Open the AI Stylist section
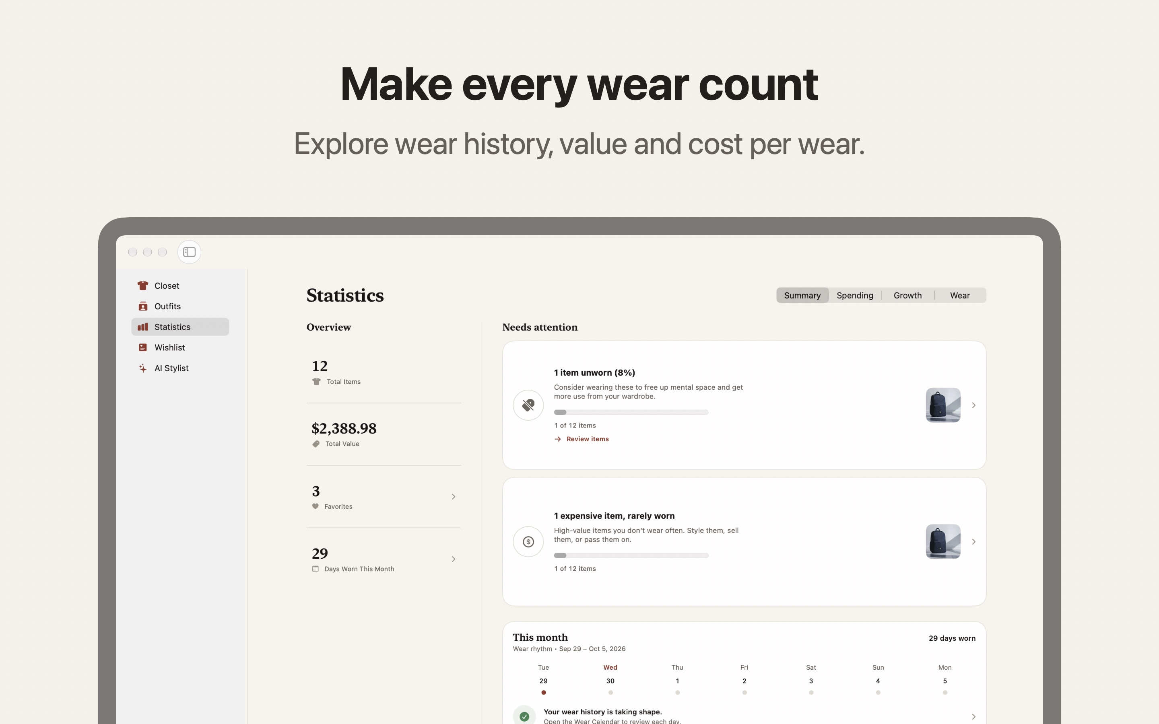The image size is (1159, 724). tap(180, 368)
